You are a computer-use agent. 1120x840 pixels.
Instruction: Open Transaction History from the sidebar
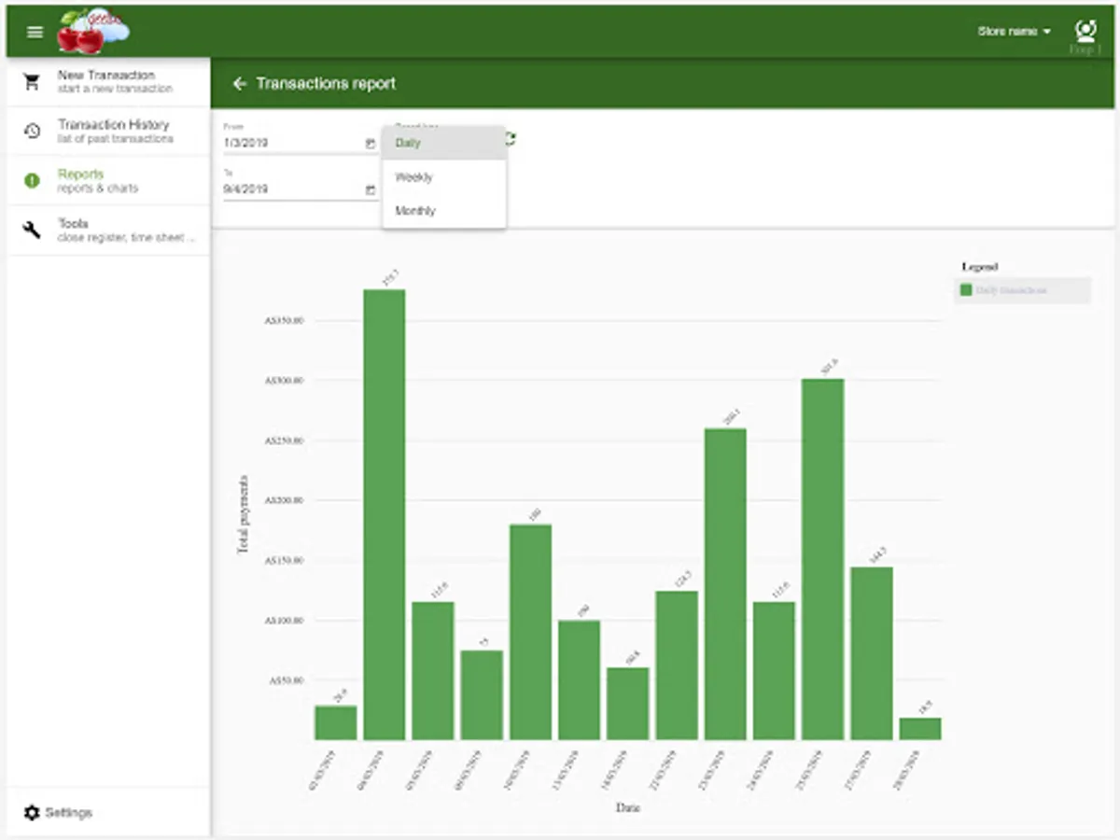click(x=109, y=131)
